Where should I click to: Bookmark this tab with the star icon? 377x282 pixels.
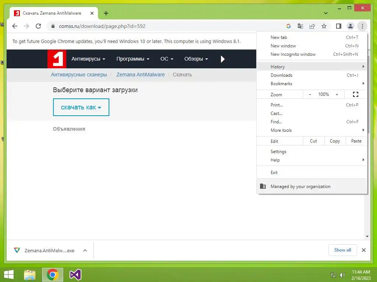click(324, 26)
